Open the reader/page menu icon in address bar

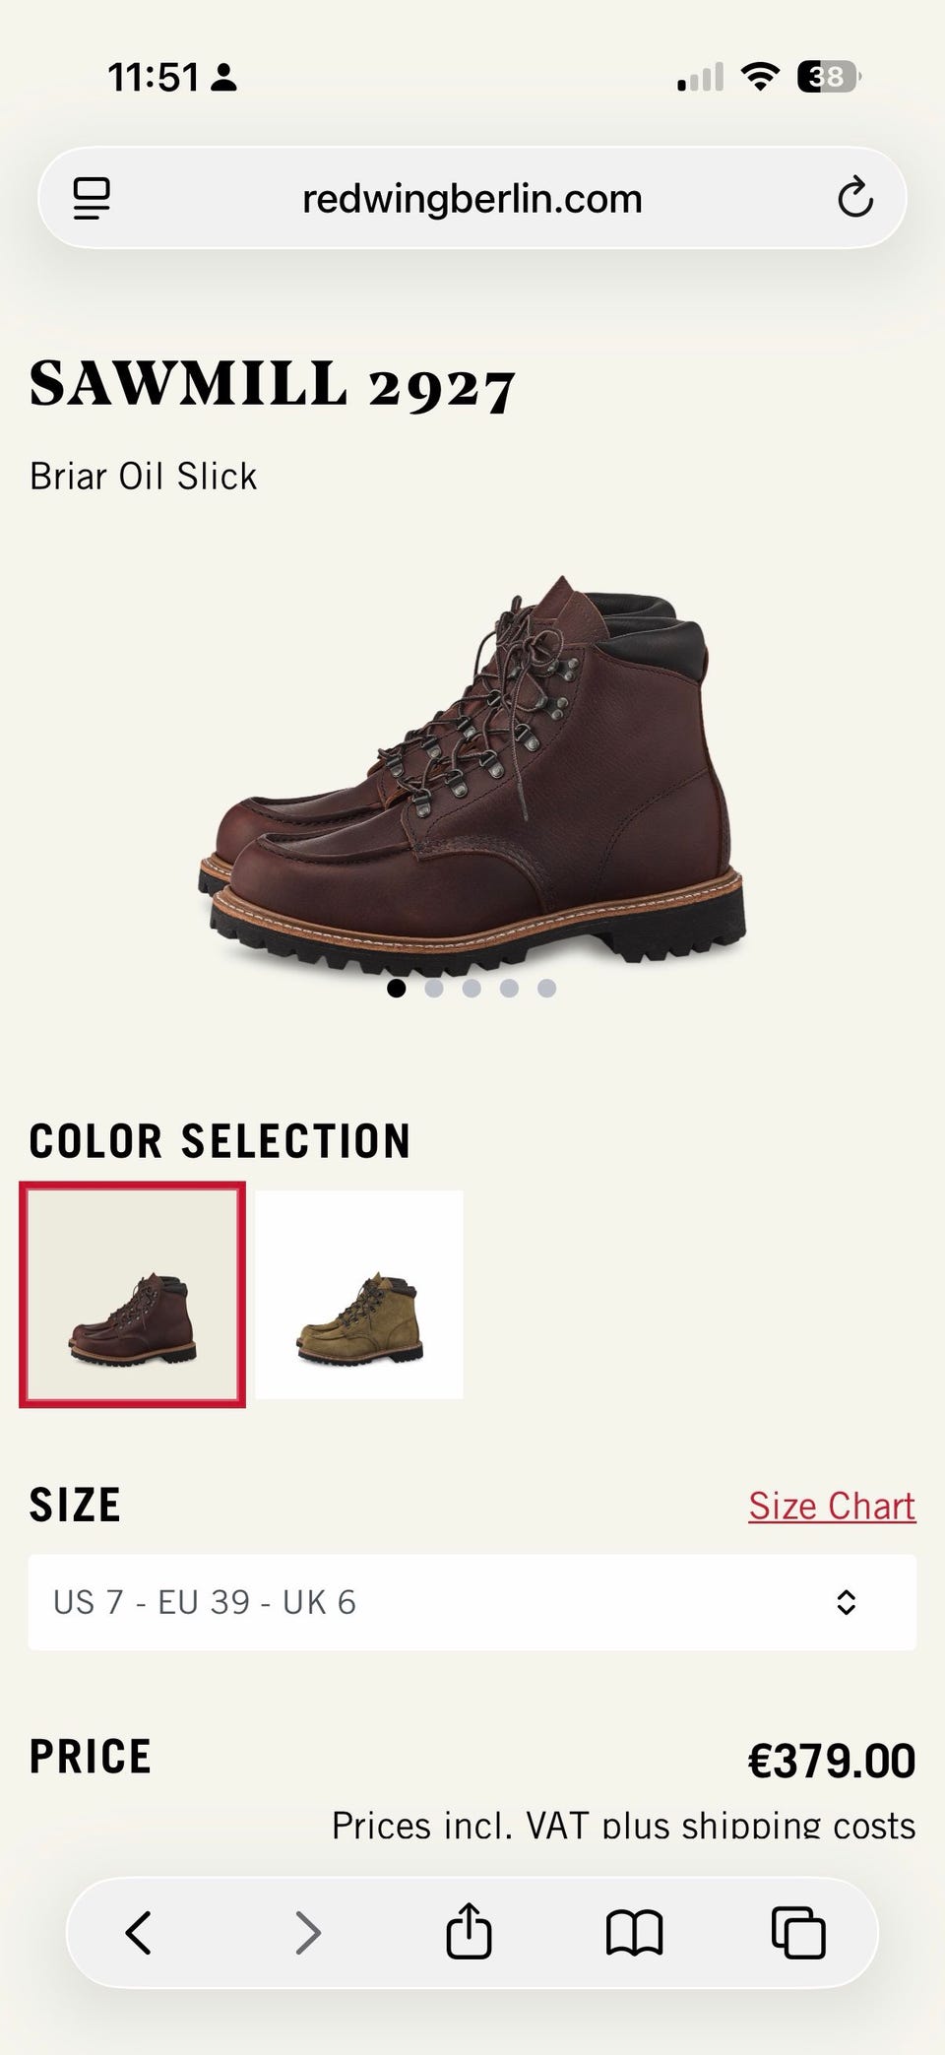(x=92, y=199)
